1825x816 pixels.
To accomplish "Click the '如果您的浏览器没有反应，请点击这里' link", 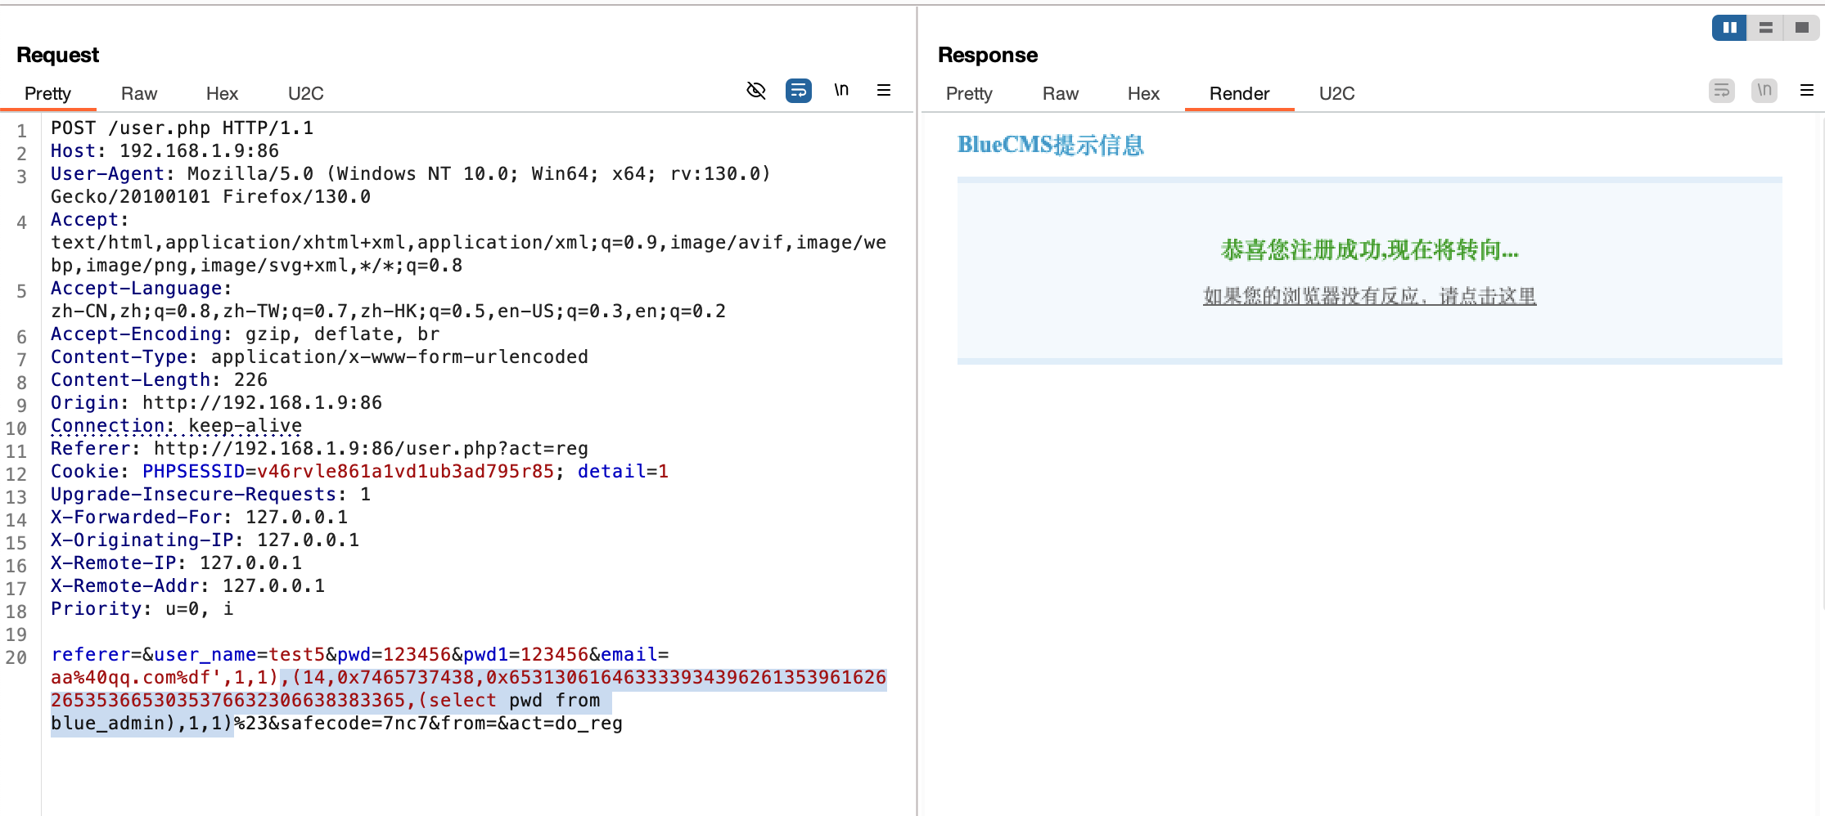I will click(1369, 296).
